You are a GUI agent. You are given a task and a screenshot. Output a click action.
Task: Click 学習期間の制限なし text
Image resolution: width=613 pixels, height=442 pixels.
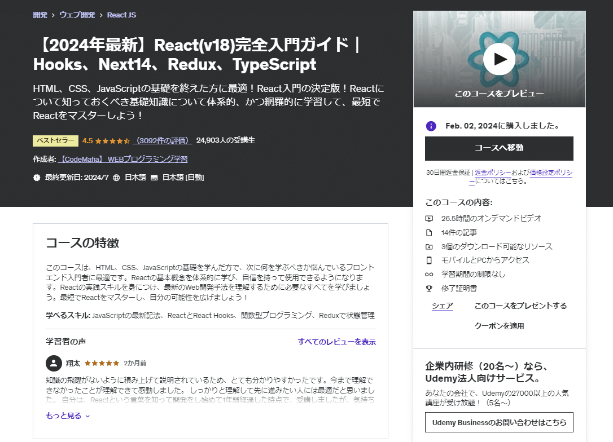474,275
